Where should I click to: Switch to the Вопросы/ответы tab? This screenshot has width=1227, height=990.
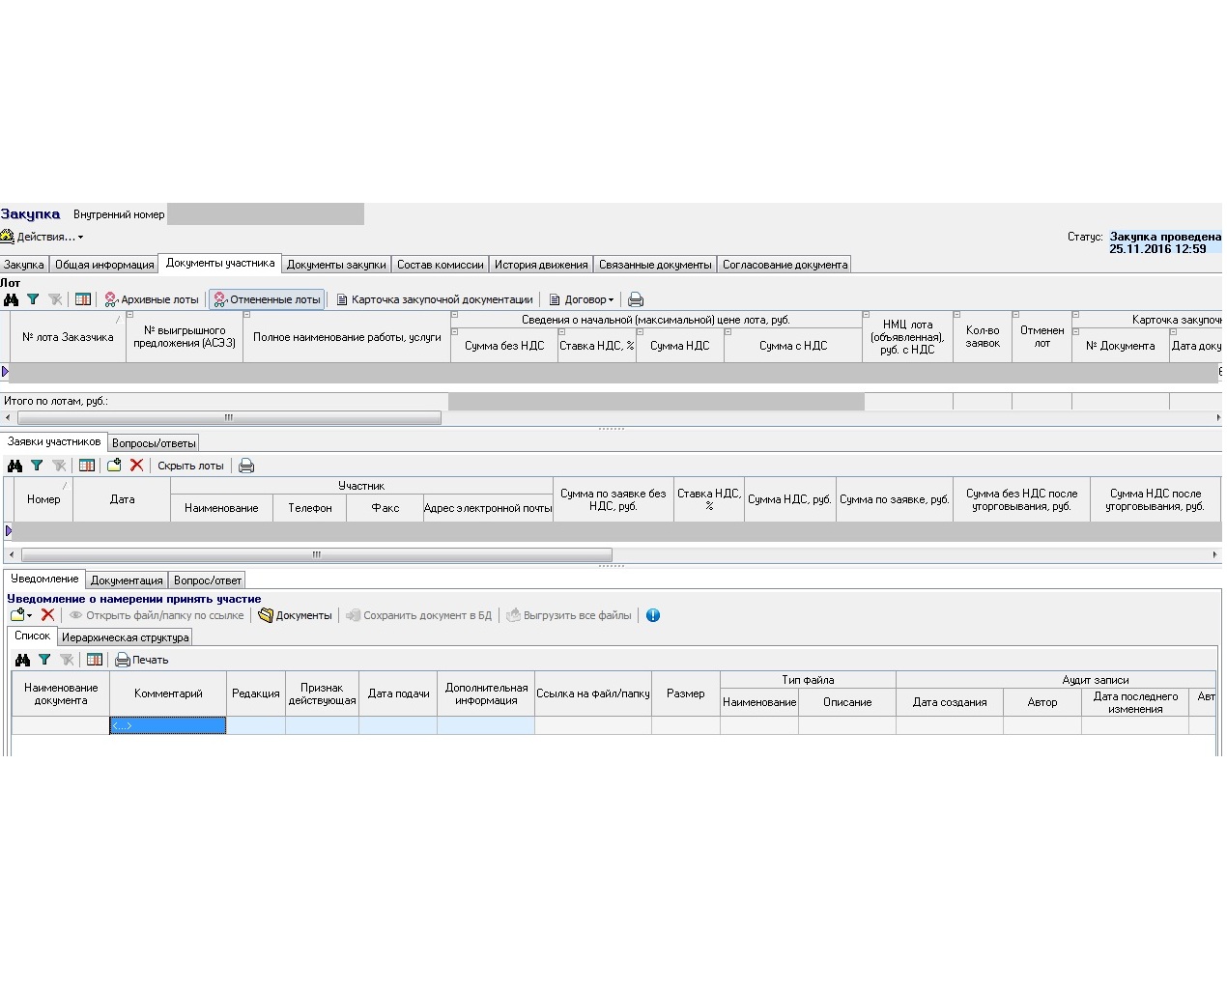[154, 443]
